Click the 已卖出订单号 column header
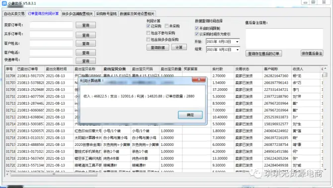 (x=30, y=69)
